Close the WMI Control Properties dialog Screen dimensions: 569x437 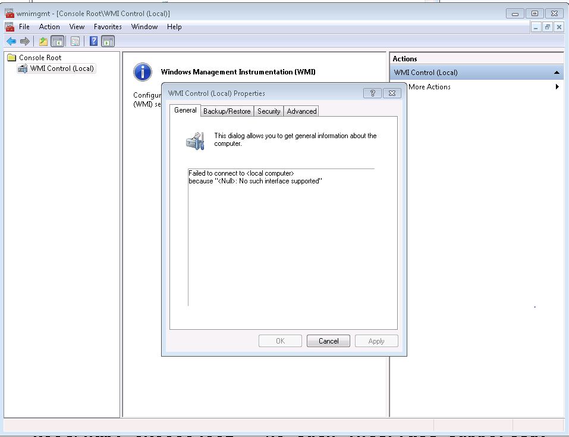[392, 93]
